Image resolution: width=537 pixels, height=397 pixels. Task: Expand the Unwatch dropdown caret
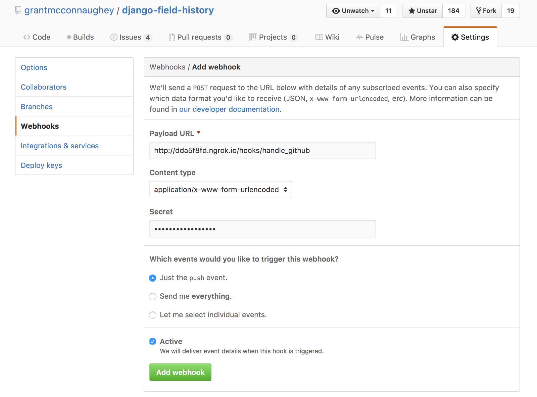373,11
